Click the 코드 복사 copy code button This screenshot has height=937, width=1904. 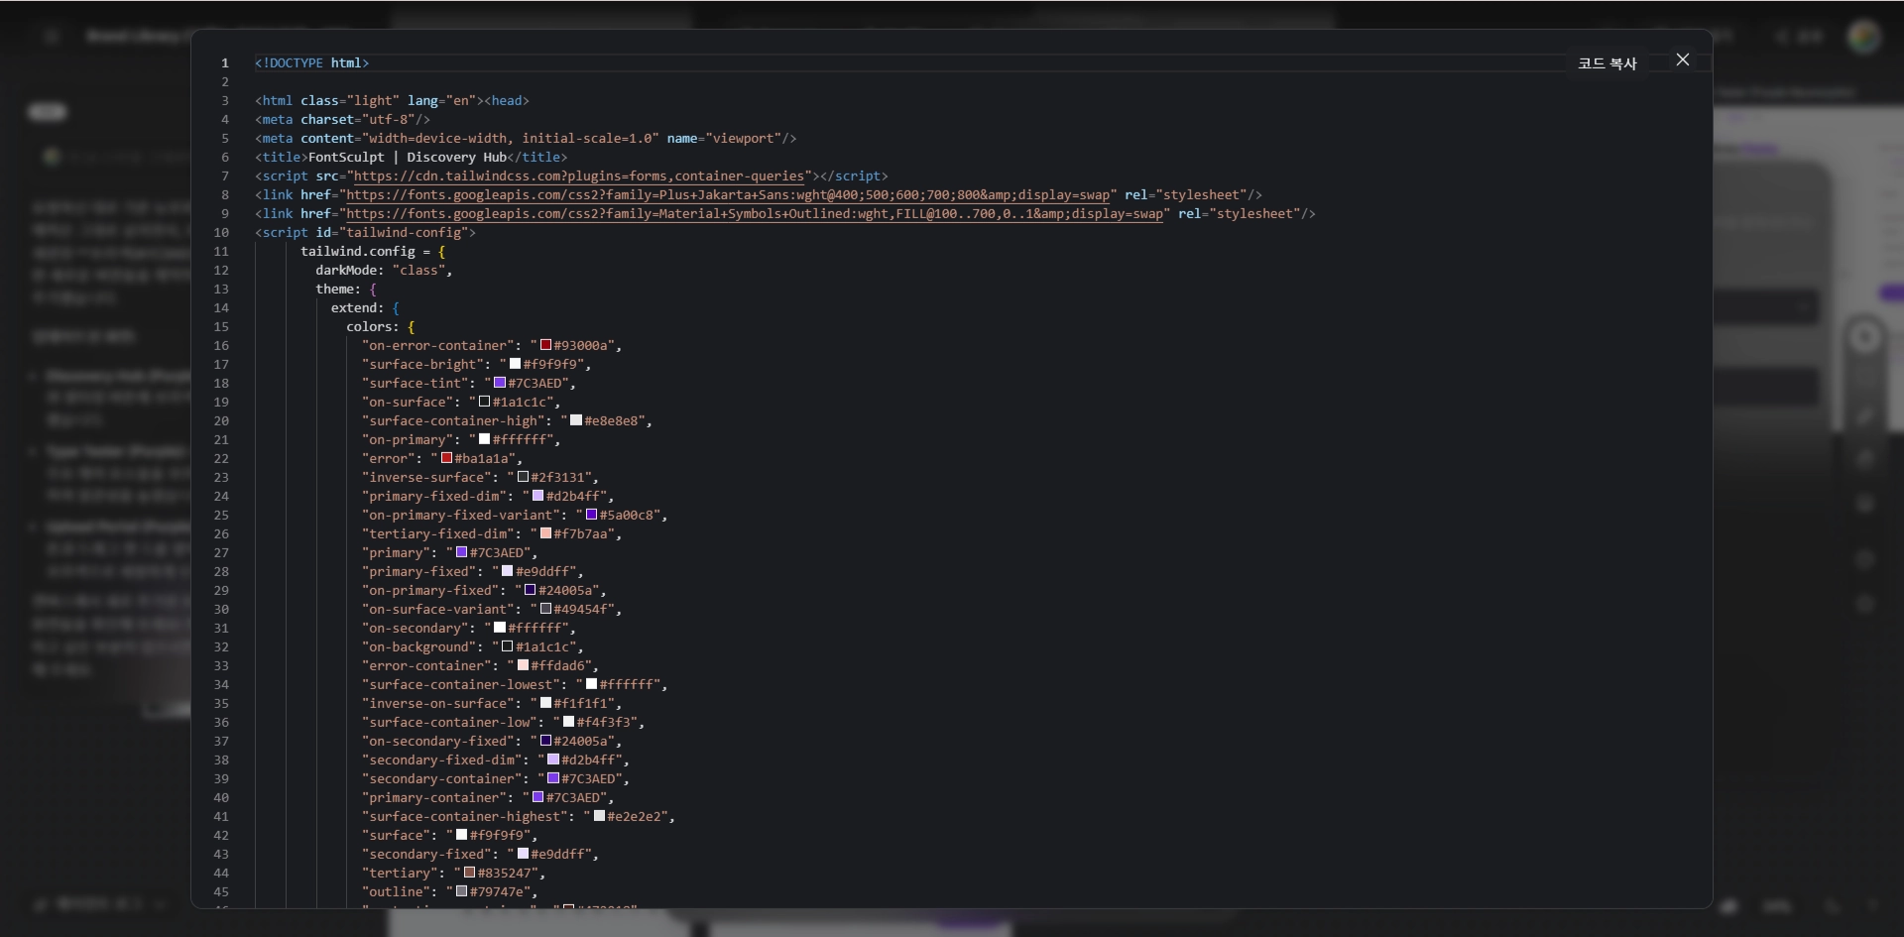pyautogui.click(x=1606, y=63)
